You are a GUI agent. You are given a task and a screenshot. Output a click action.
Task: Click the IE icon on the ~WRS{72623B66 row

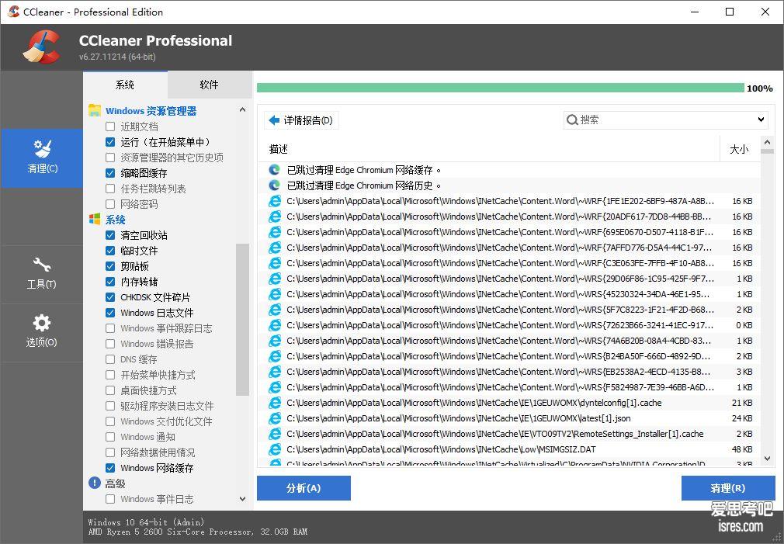275,325
